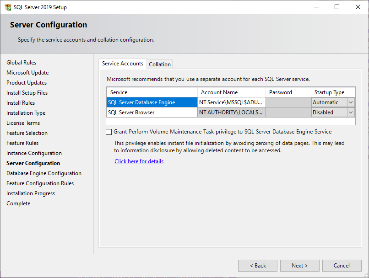Cancel the installation
Image resolution: width=369 pixels, height=278 pixels.
point(342,266)
